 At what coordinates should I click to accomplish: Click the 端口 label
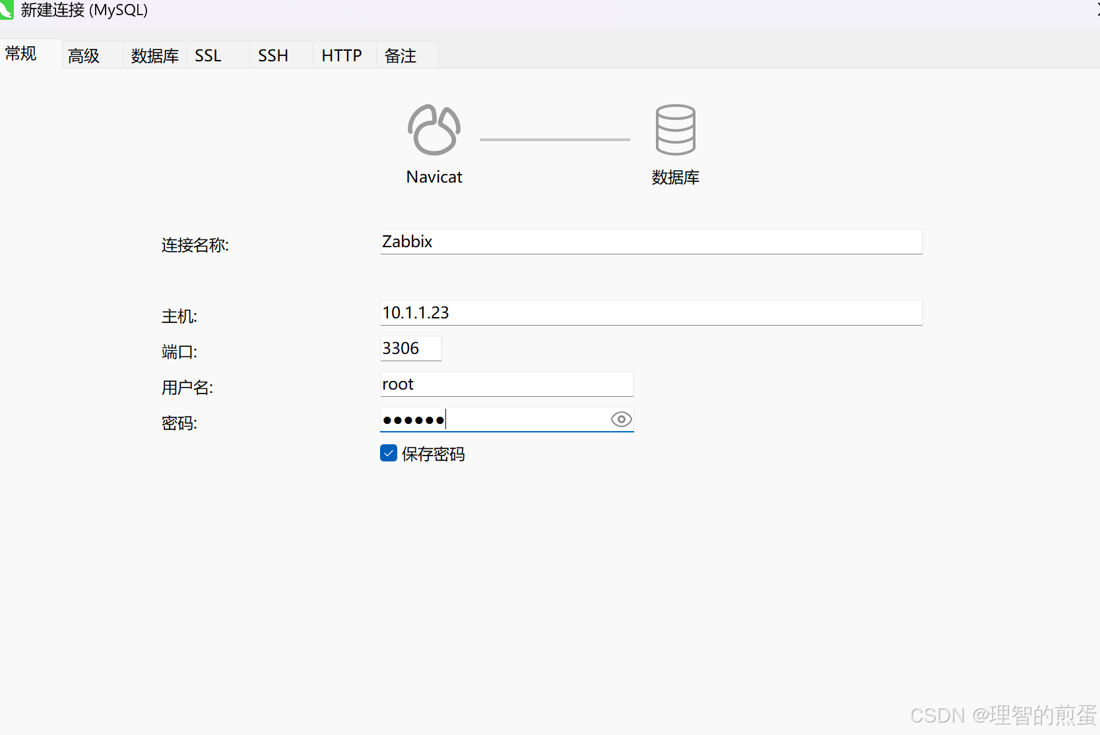coord(179,352)
